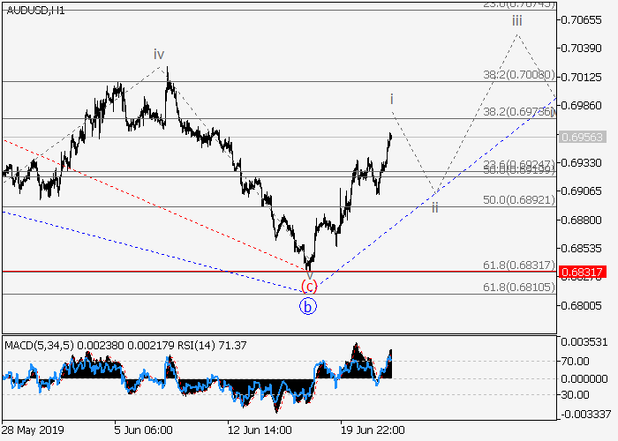Click the 50.0(0.68921) Fibonacci level label
This screenshot has width=618, height=441.
(x=517, y=200)
